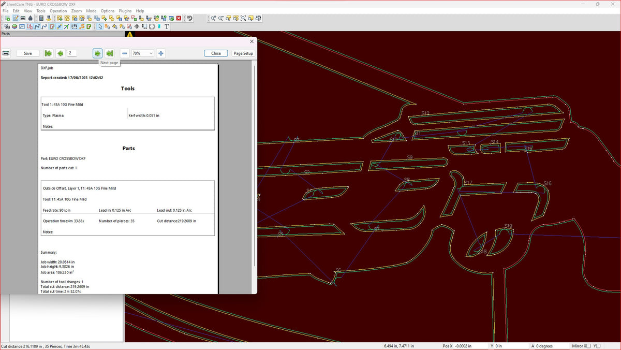Open the Help menu
621x350 pixels.
click(x=140, y=11)
